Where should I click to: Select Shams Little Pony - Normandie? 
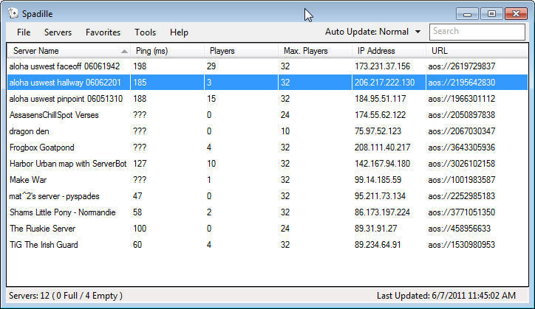coord(267,212)
